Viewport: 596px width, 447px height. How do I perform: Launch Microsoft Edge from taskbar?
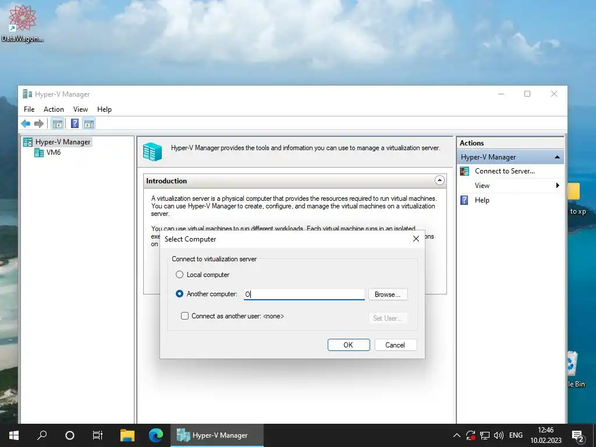tap(156, 435)
